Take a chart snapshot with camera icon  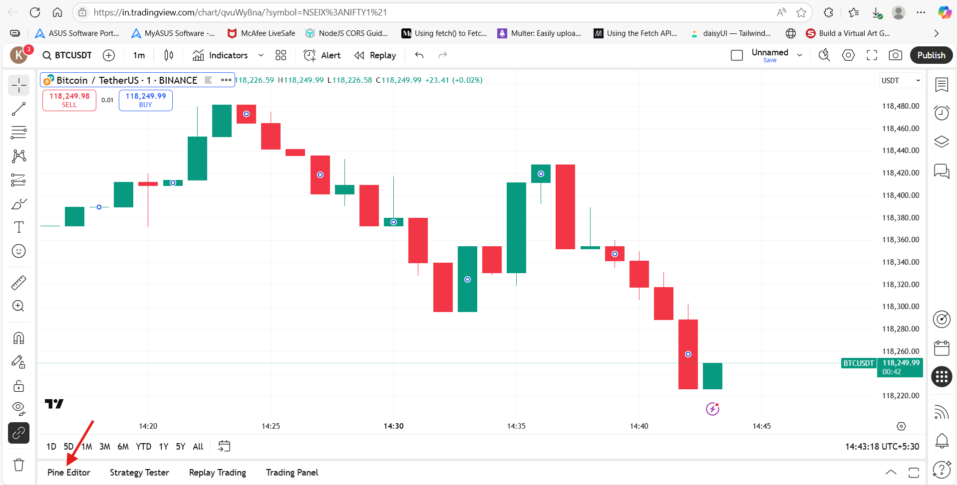(895, 55)
